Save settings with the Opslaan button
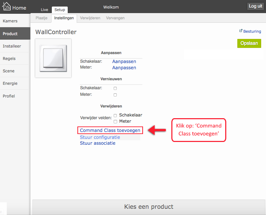This screenshot has height=215, width=266. (249, 43)
